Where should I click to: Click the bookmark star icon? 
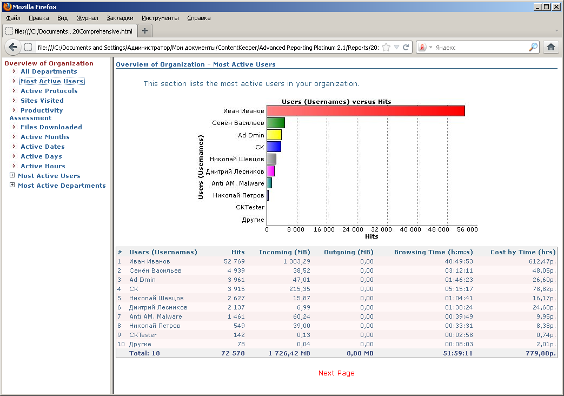(x=386, y=48)
